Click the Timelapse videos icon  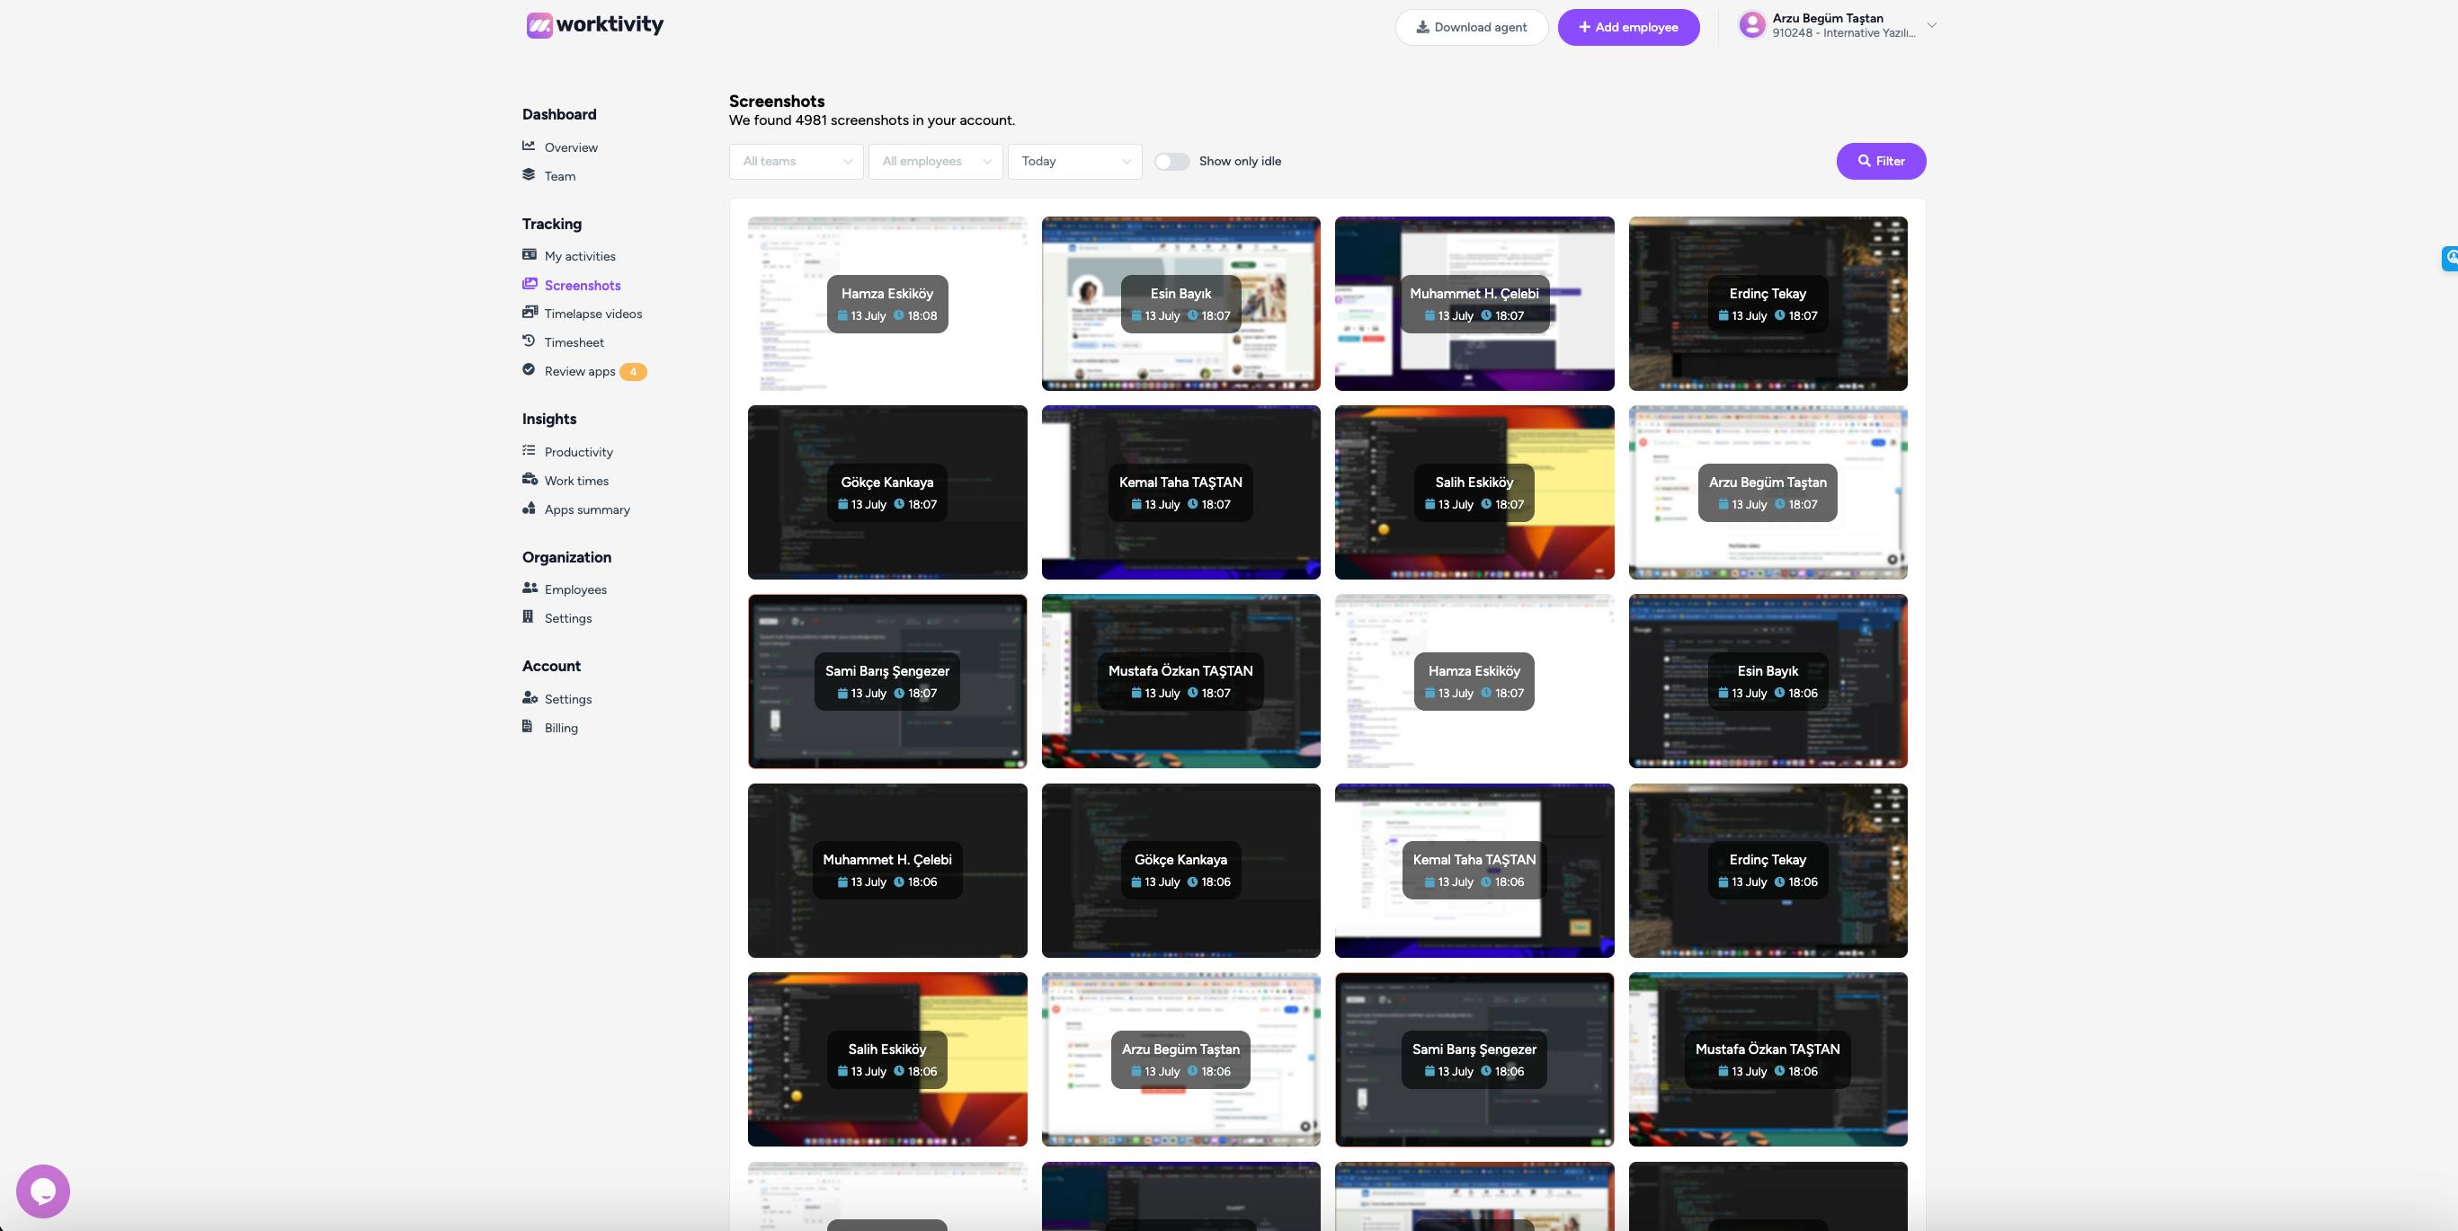coord(530,312)
